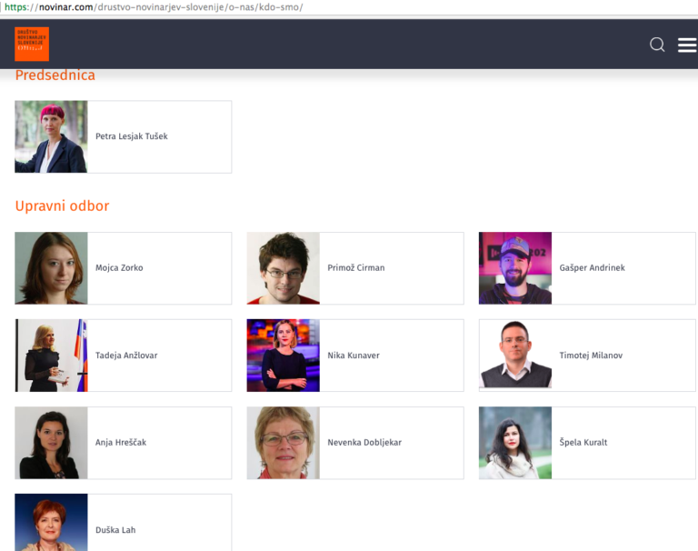Select the photo beside Špela Kuralt
The height and width of the screenshot is (551, 698).
pyautogui.click(x=515, y=443)
